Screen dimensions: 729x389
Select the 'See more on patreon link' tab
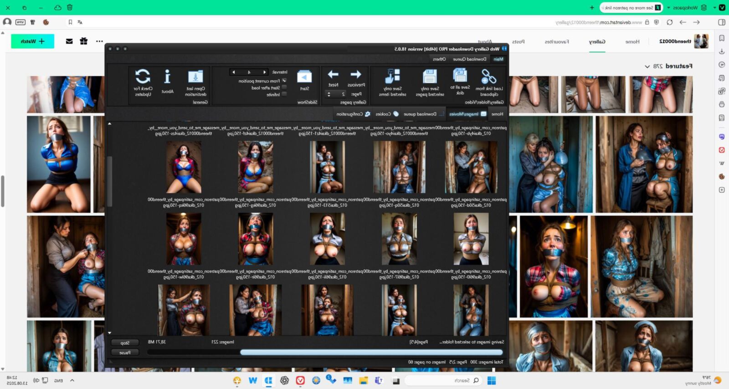(631, 8)
